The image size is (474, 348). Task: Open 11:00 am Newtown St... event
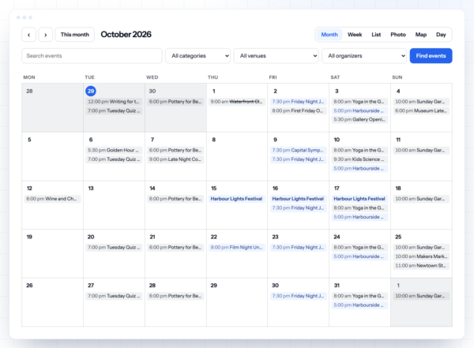[x=421, y=266]
